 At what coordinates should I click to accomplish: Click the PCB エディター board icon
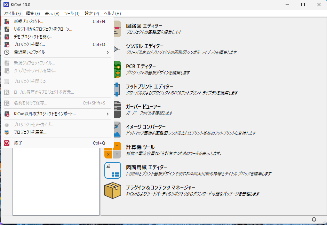(118, 69)
